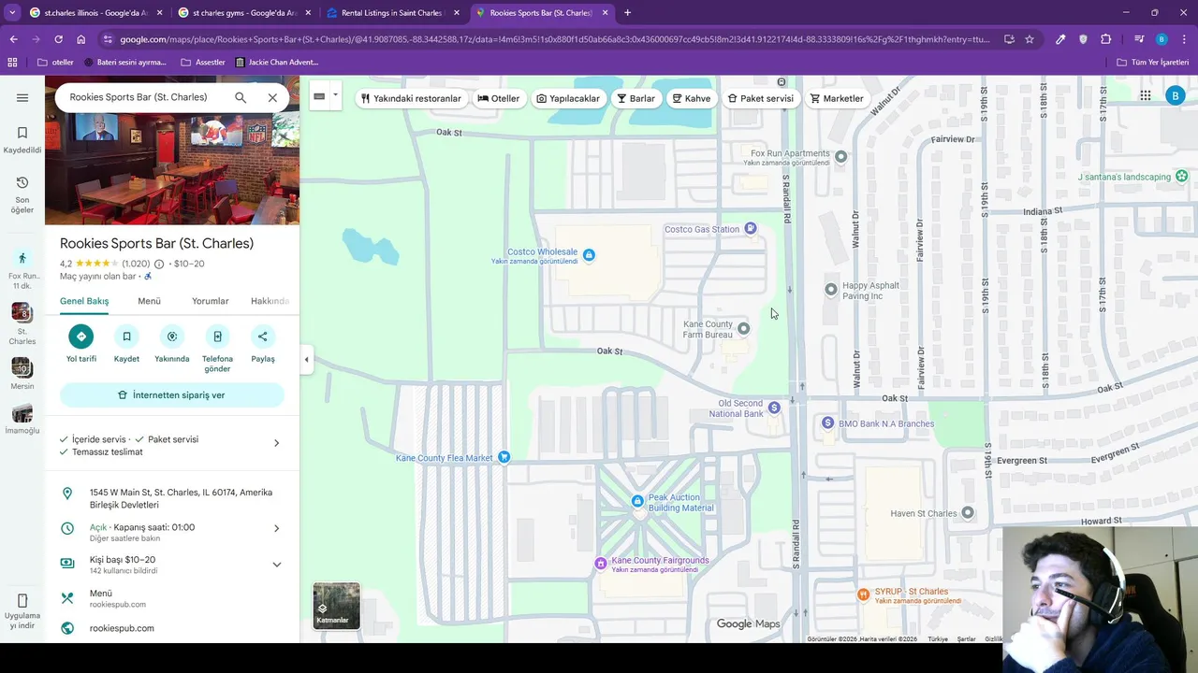The width and height of the screenshot is (1198, 673).
Task: Open rating info icon next to 1.020
Action: (x=159, y=265)
